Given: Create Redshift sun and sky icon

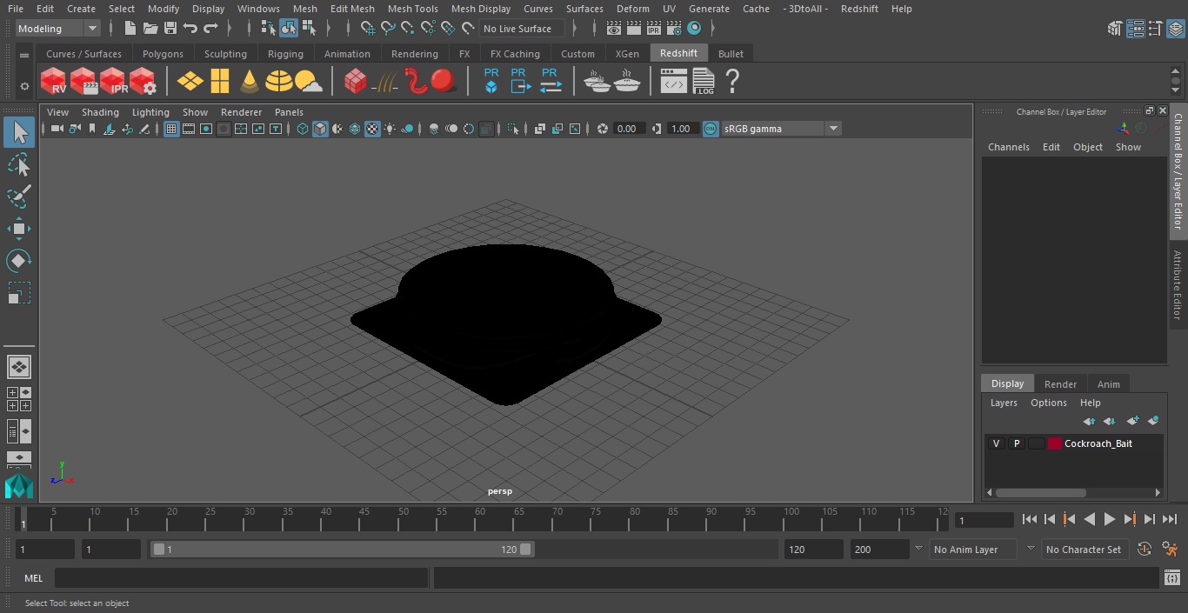Looking at the screenshot, I should pos(309,82).
